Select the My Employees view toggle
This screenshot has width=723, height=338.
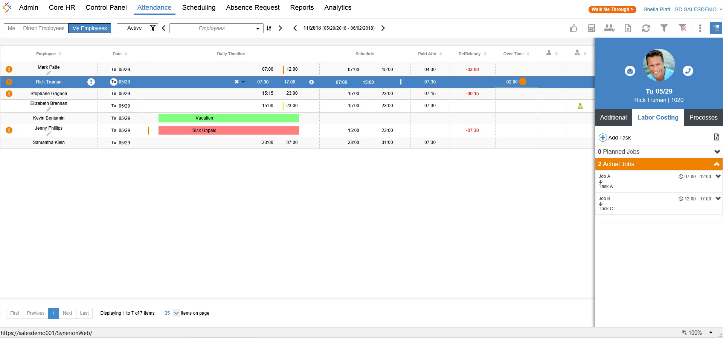(x=90, y=28)
